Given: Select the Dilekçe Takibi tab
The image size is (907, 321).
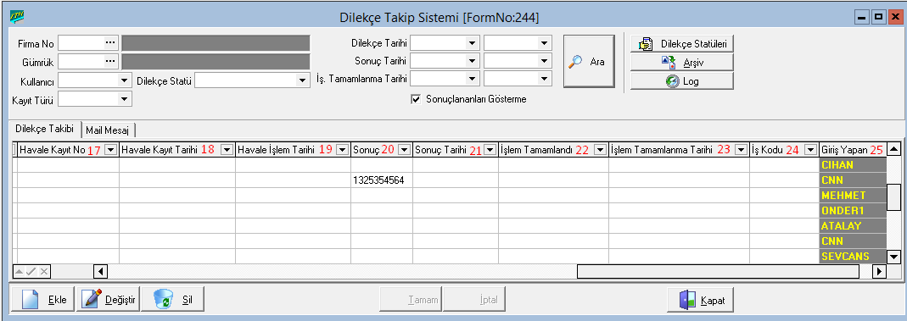Looking at the screenshot, I should click(x=44, y=129).
